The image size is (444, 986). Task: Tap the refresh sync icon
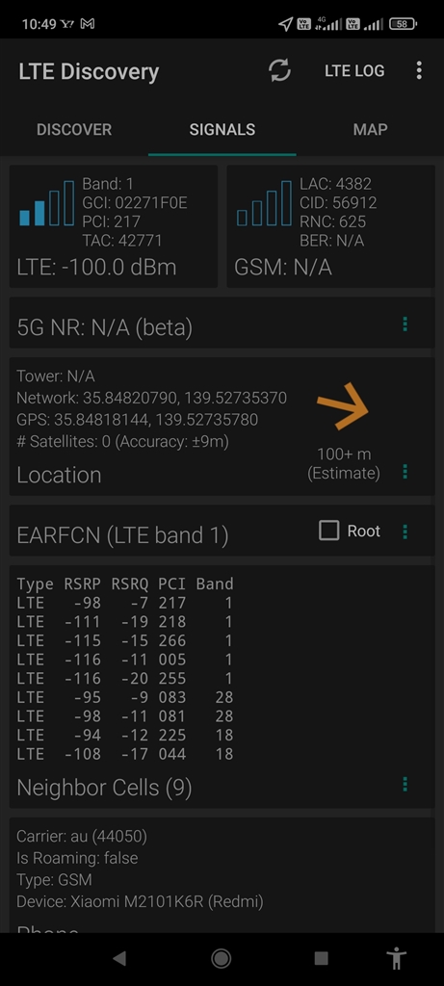coord(280,70)
